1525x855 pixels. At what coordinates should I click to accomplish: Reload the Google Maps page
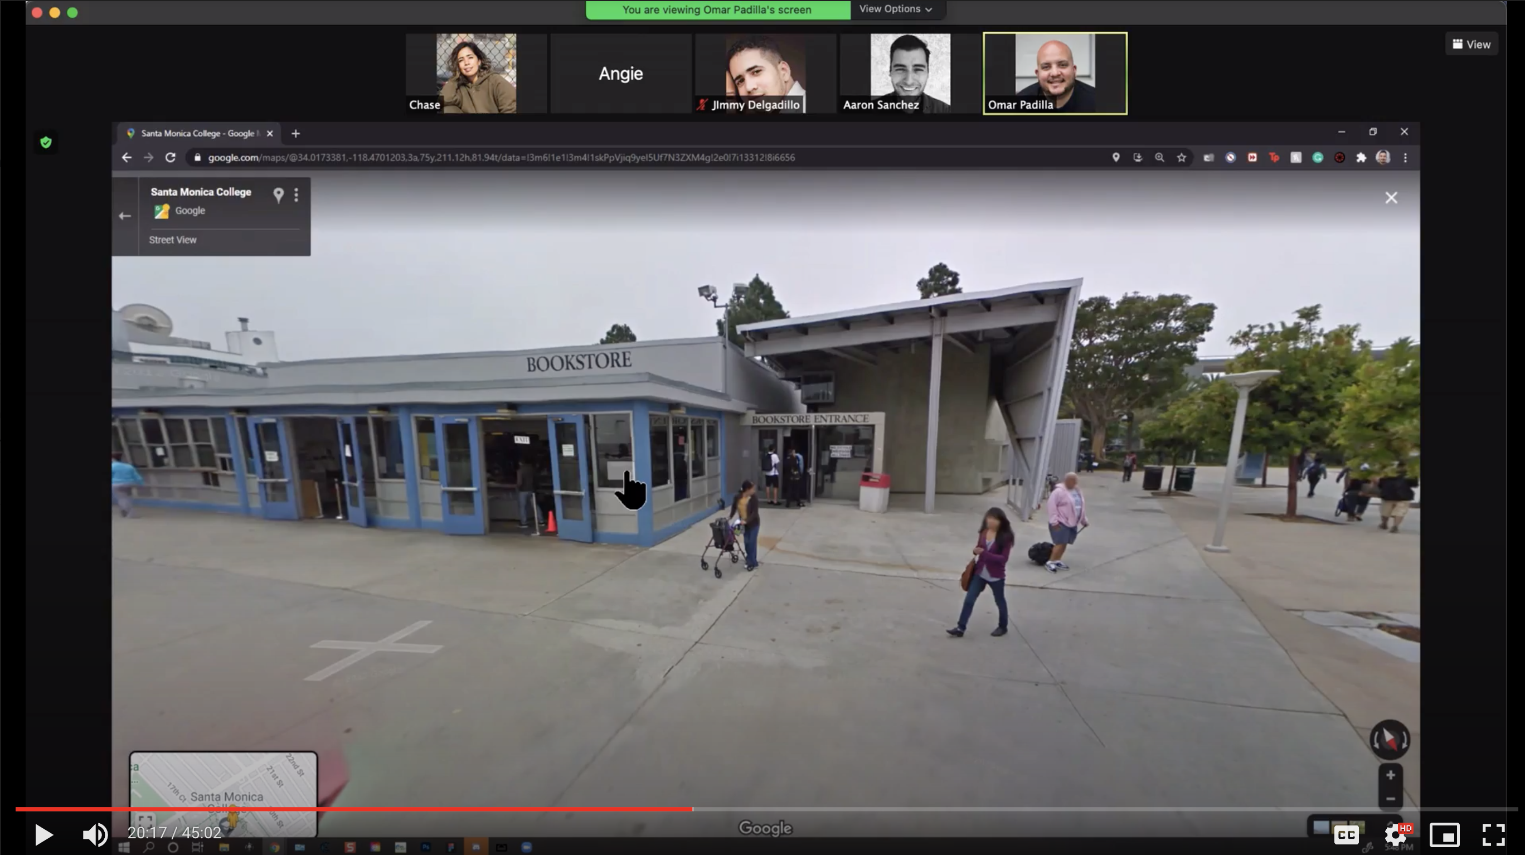click(x=171, y=158)
